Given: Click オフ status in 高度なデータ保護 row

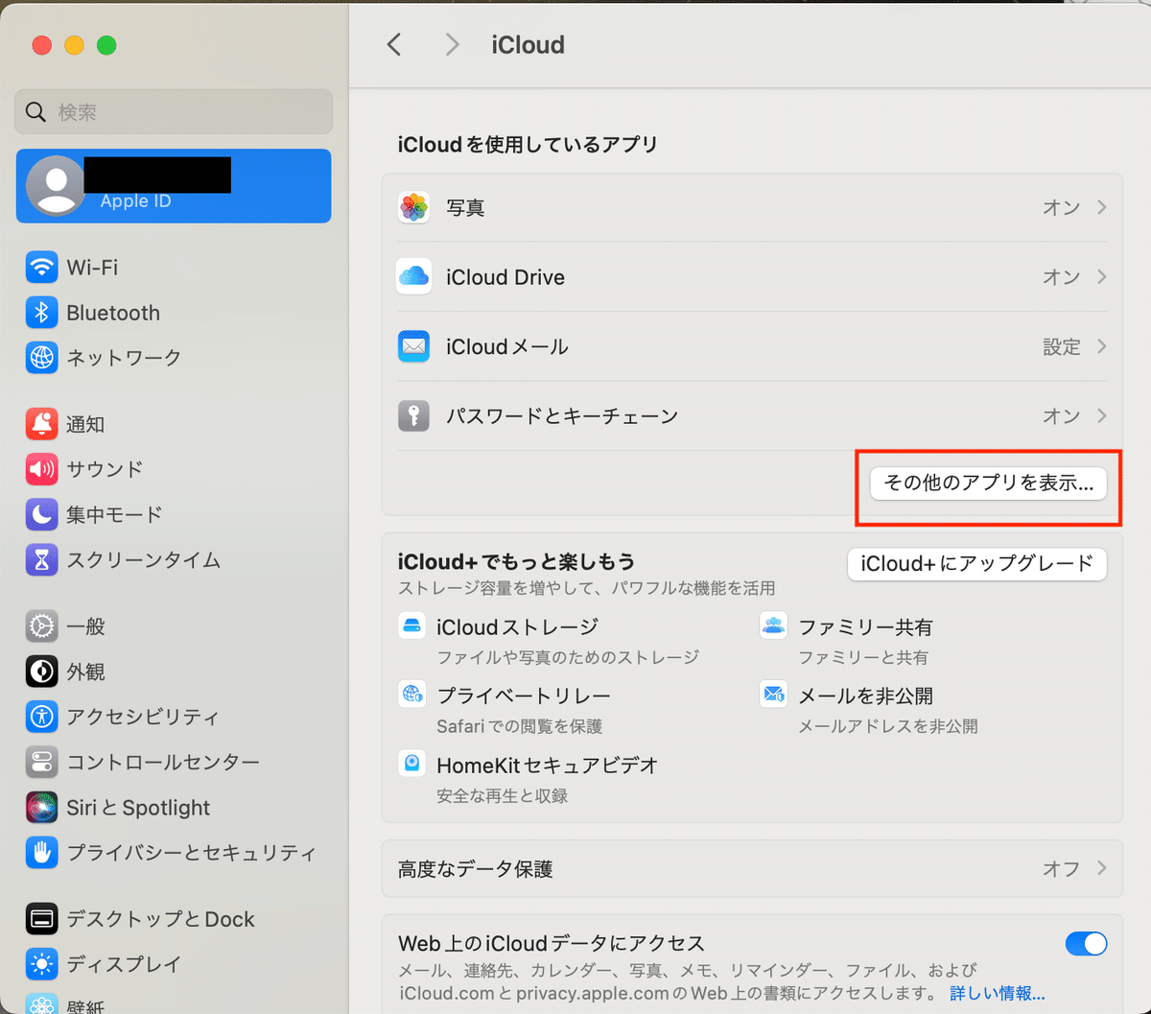Looking at the screenshot, I should 1062,868.
